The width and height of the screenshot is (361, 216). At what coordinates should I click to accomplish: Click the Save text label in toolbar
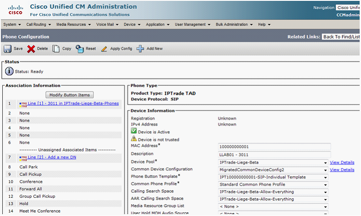click(18, 49)
